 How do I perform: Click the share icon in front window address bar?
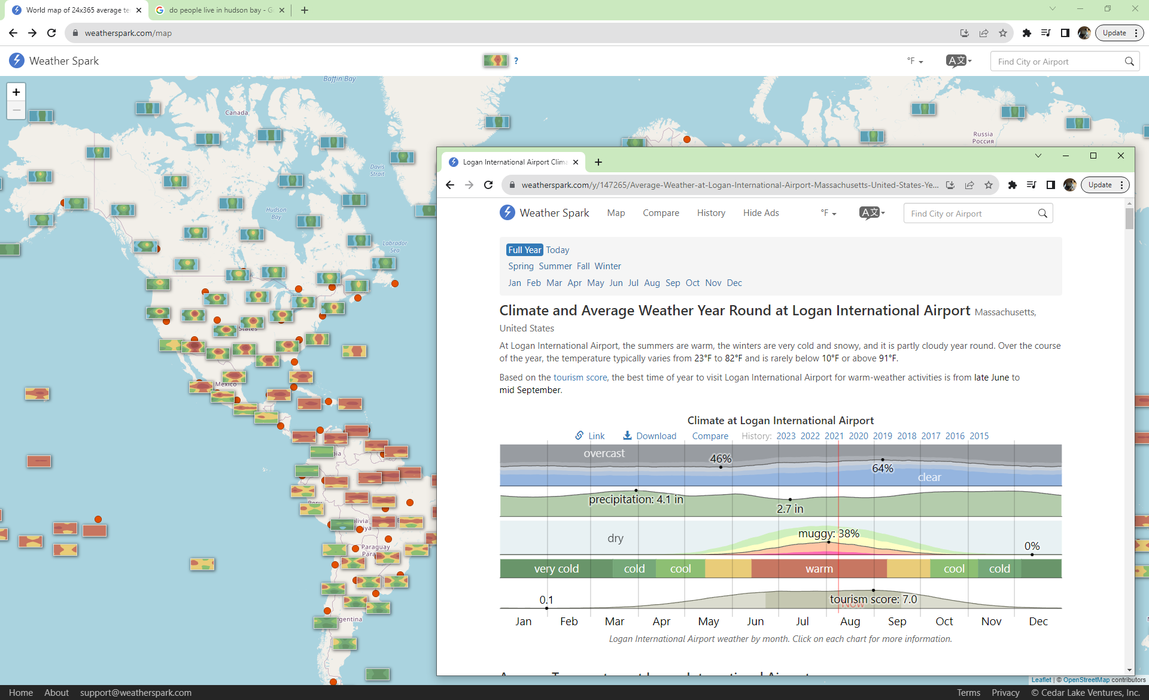(969, 185)
